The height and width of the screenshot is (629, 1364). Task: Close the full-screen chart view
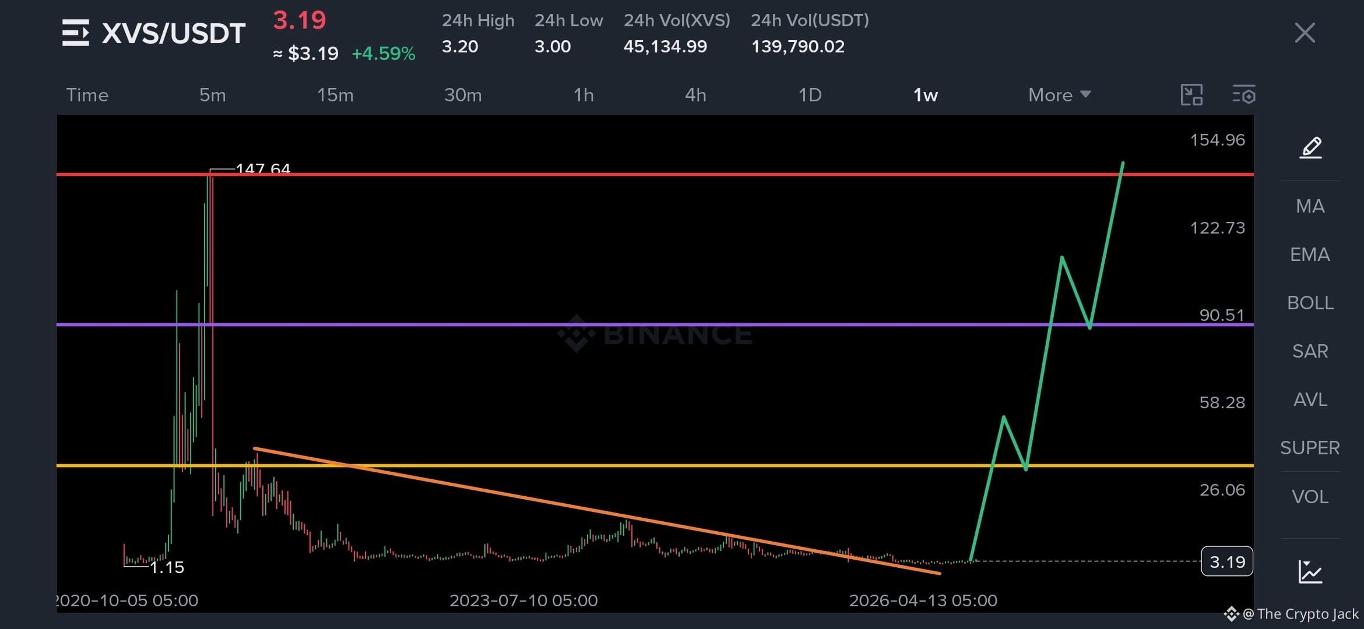pos(1305,33)
